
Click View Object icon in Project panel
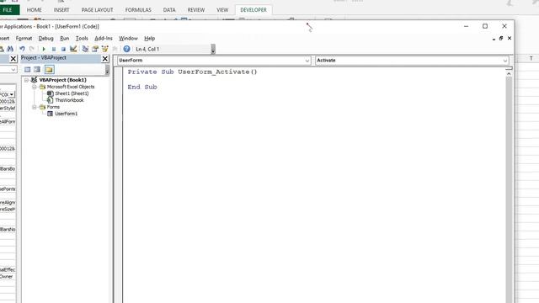tap(37, 70)
